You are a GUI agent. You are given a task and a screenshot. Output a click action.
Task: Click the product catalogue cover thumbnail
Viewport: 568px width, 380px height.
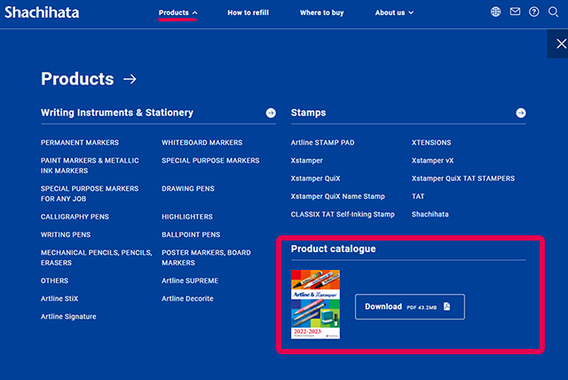316,305
